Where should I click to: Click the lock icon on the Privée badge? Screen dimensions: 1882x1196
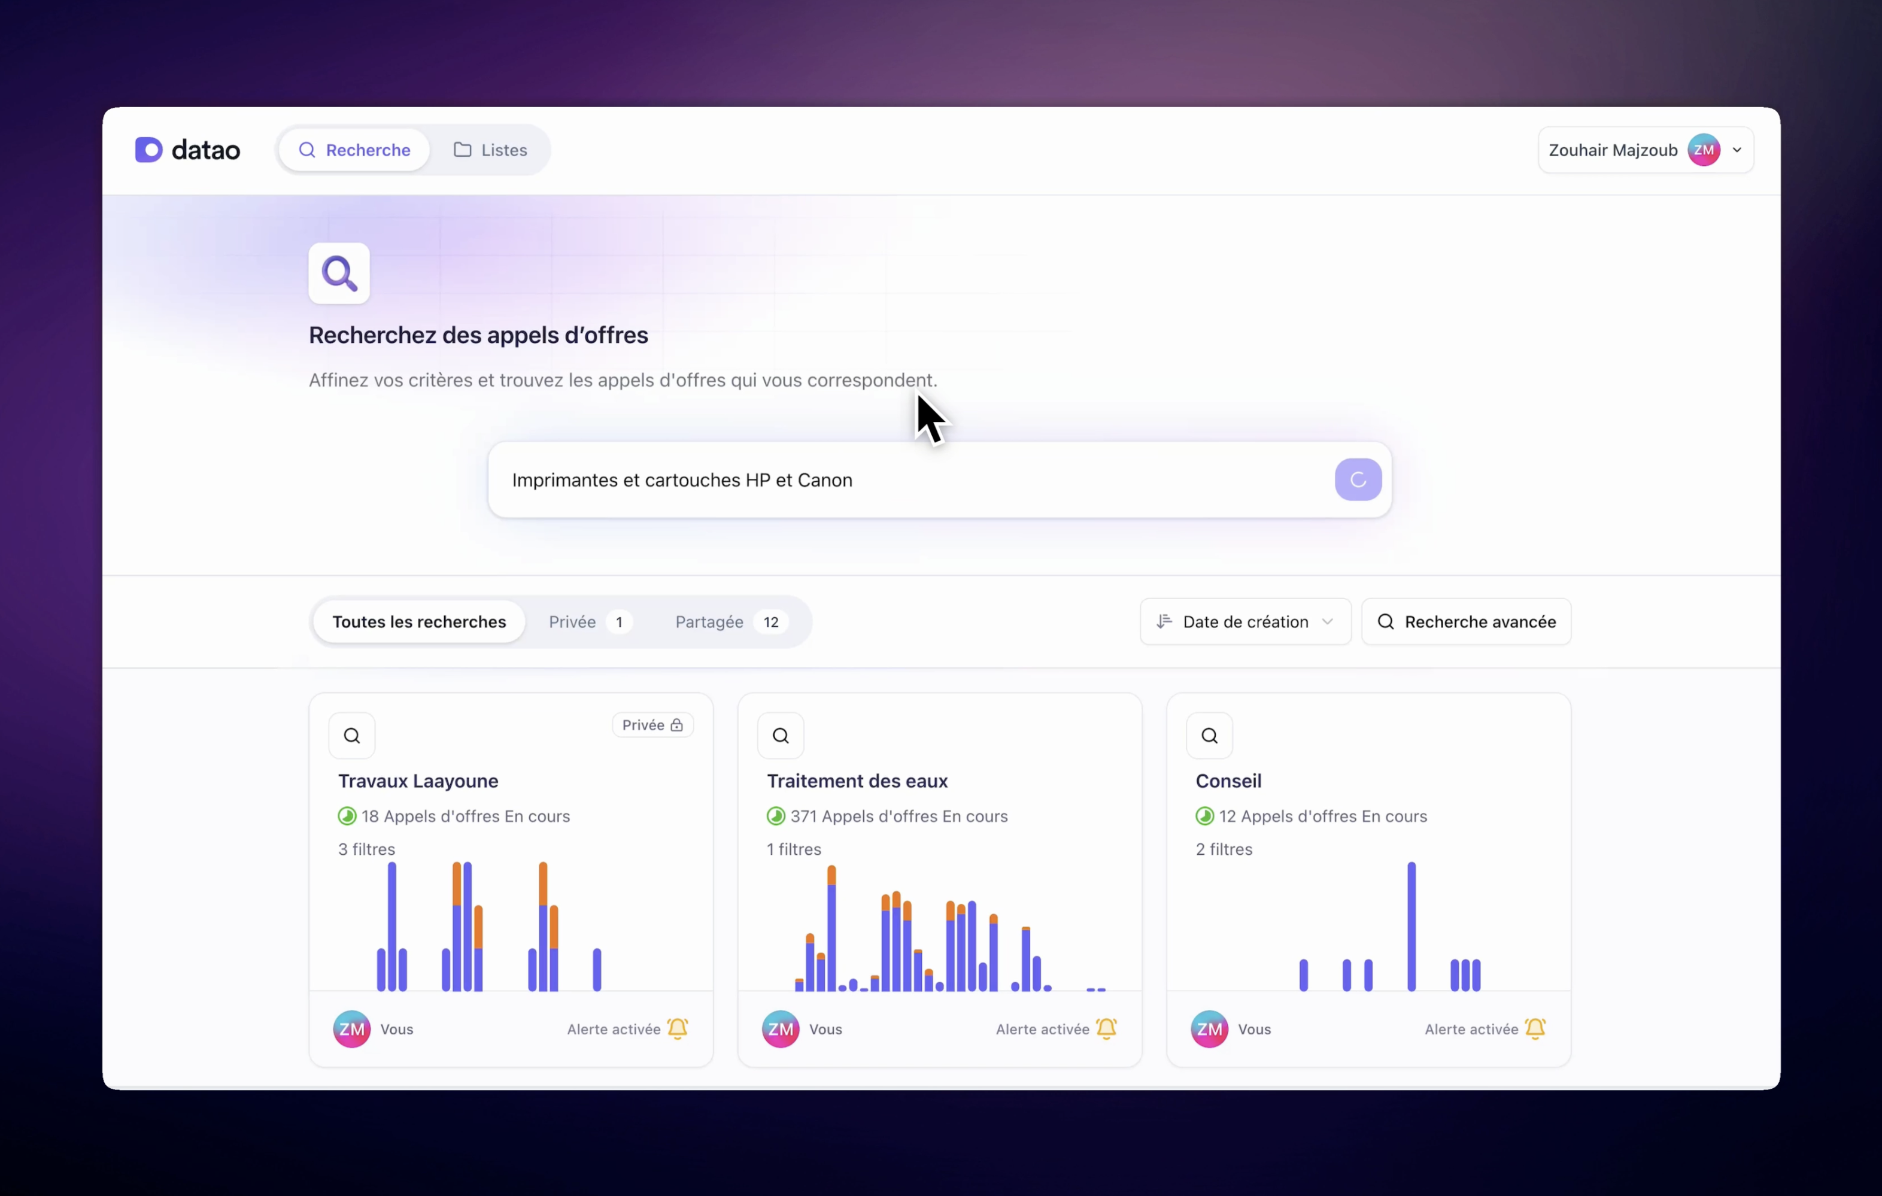click(x=677, y=725)
